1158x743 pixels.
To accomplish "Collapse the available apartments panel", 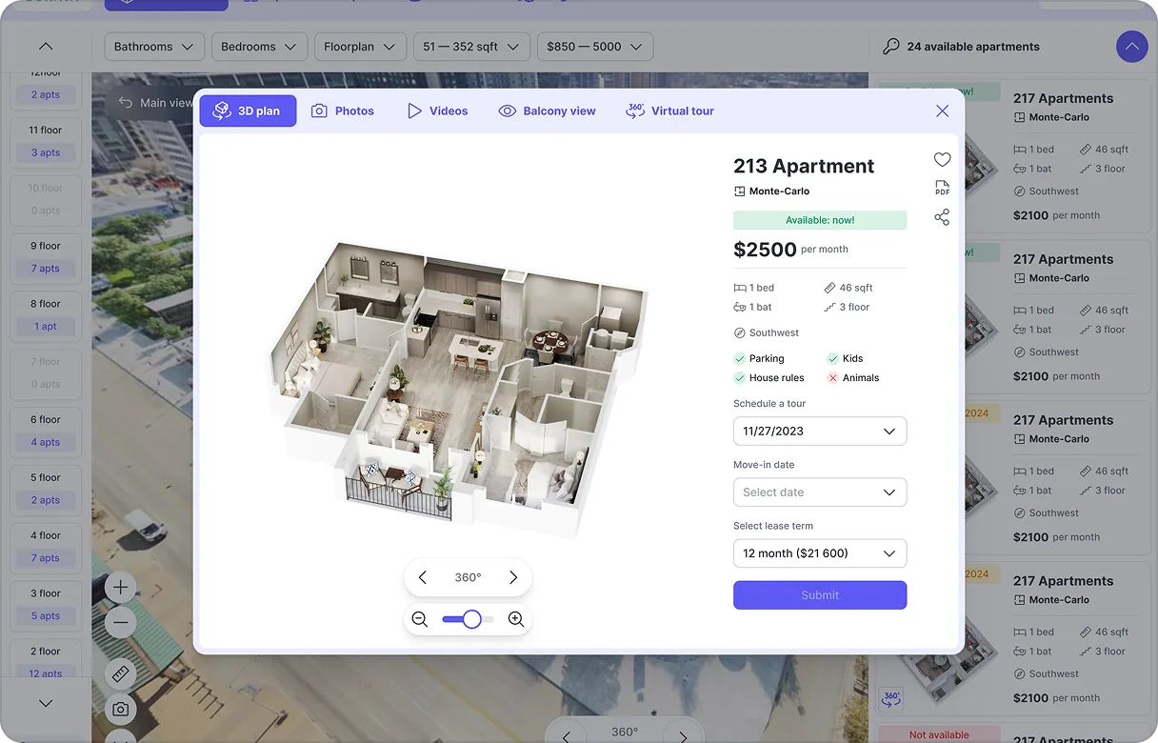I will [1131, 47].
